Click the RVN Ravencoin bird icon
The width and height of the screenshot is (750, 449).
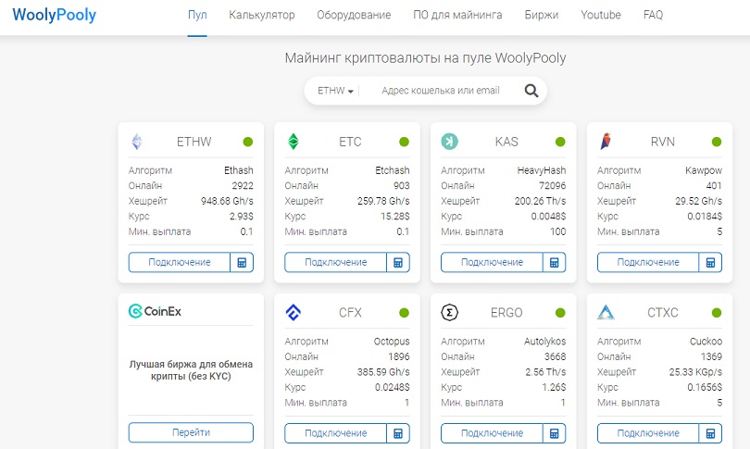[606, 142]
